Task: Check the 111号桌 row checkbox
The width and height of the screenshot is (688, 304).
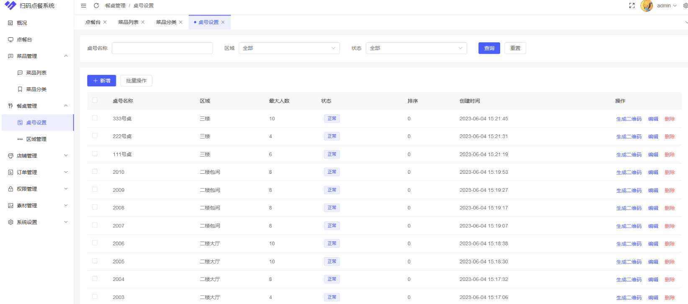Action: [x=95, y=154]
